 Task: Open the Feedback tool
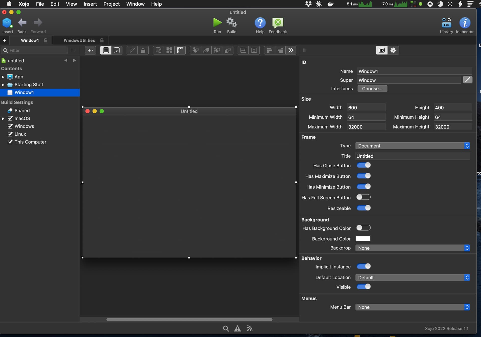point(278,23)
